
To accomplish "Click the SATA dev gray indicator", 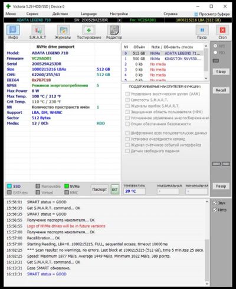I will point(9,193).
